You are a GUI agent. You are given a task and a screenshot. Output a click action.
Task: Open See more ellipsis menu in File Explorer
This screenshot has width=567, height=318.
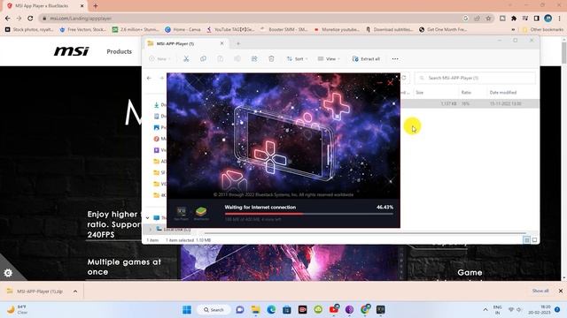pos(395,59)
